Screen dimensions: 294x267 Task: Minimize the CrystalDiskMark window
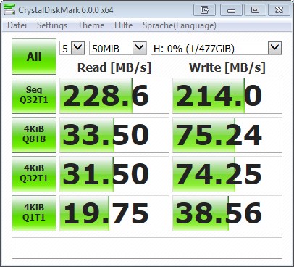click(x=231, y=10)
